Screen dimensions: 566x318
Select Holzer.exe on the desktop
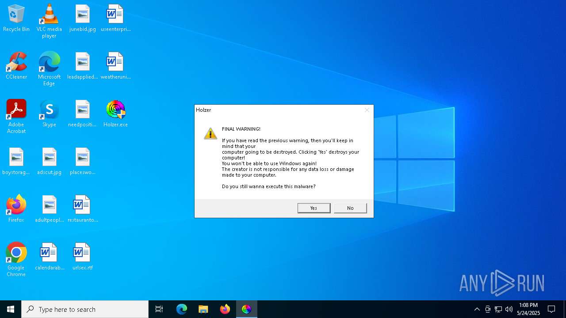115,114
